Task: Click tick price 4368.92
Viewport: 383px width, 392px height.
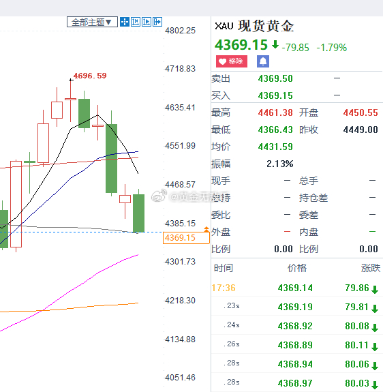Action: [295, 326]
